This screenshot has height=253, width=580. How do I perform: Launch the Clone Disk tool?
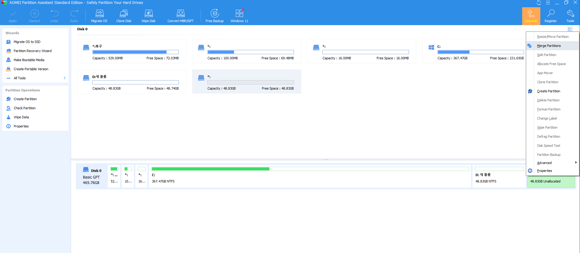point(124,16)
